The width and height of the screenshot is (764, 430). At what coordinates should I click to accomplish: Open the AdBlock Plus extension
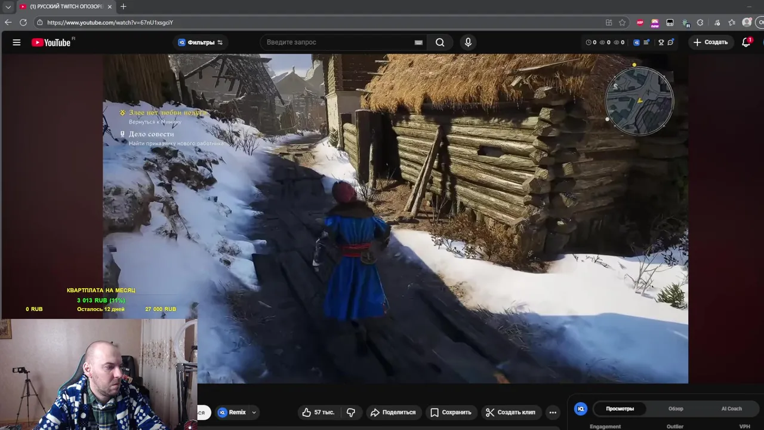[640, 23]
